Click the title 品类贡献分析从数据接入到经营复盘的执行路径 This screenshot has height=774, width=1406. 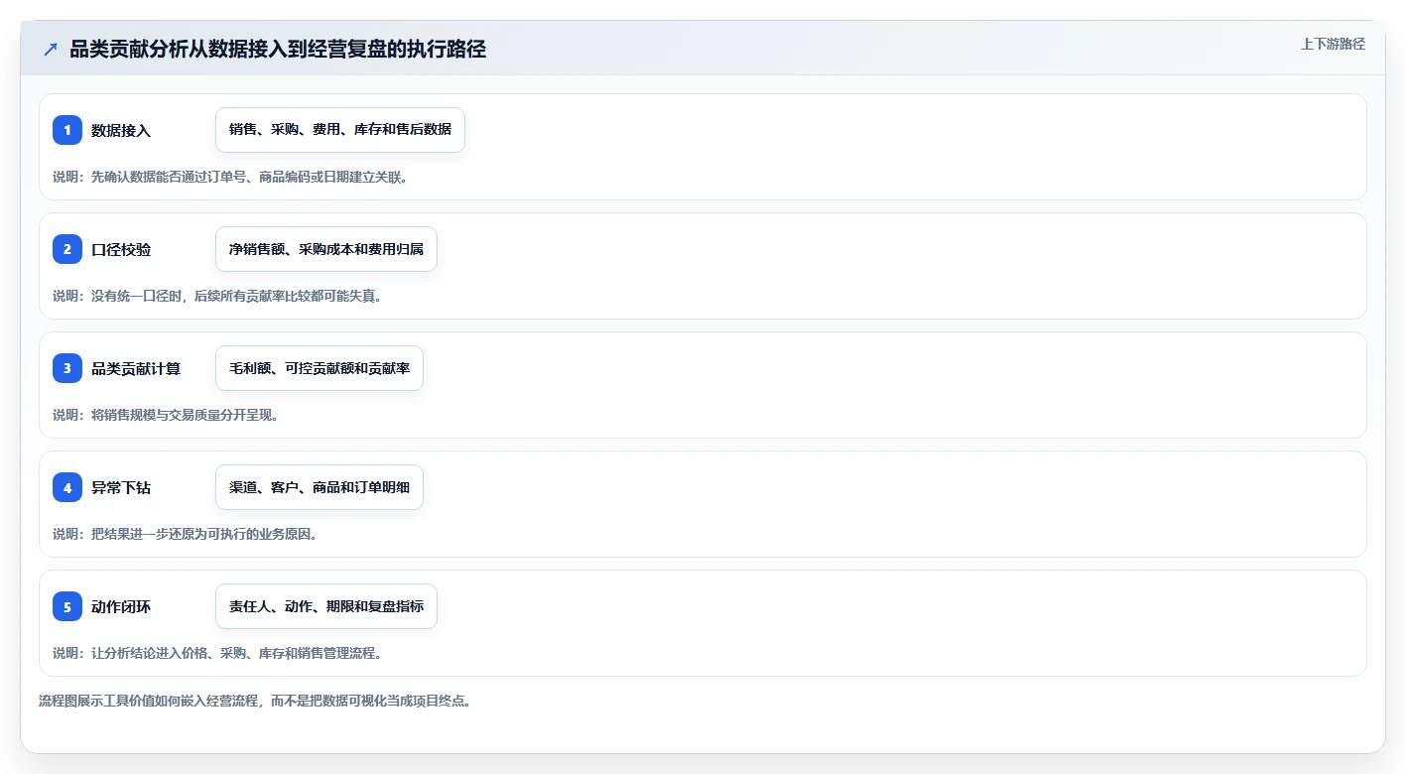tap(278, 50)
